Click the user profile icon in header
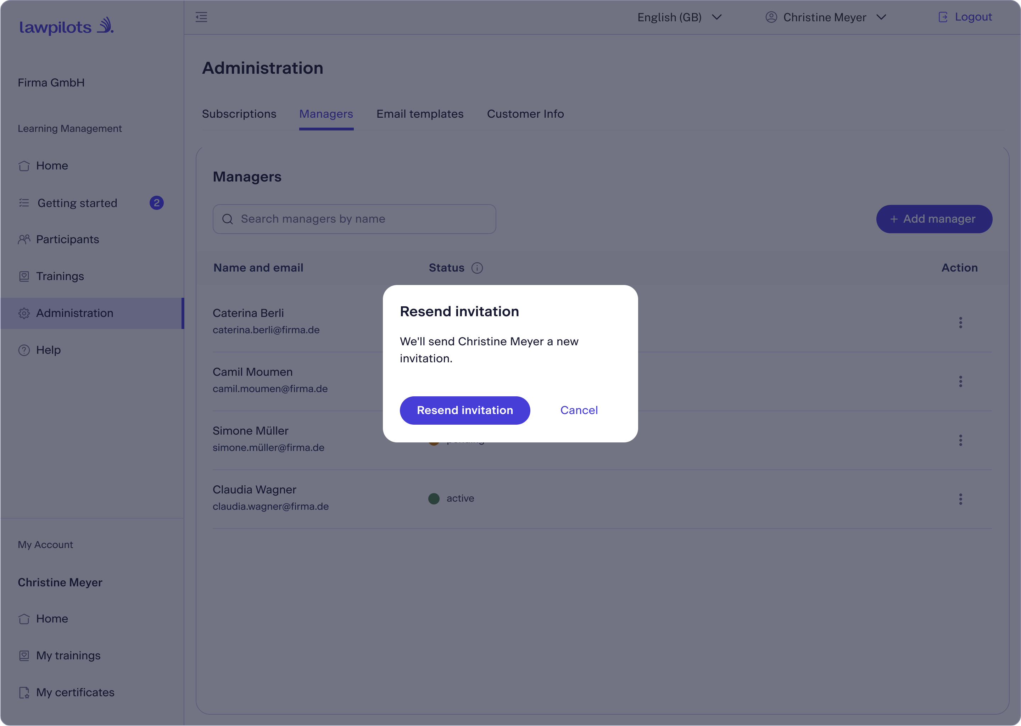 click(x=771, y=17)
